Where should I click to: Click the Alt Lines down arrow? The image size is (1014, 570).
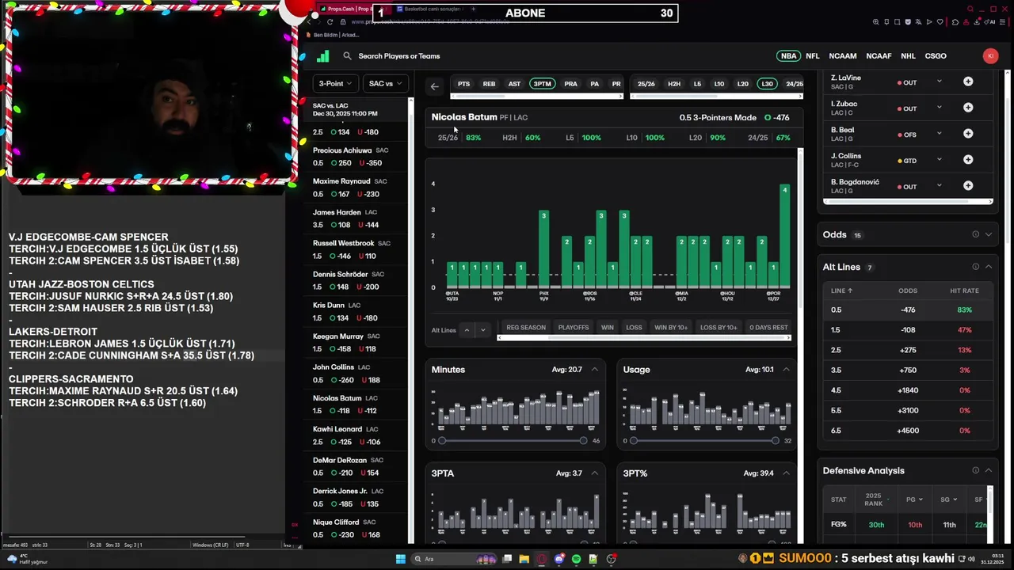click(482, 330)
